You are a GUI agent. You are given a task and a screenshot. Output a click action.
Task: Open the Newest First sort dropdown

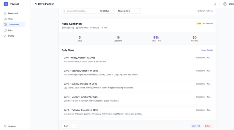(128, 11)
